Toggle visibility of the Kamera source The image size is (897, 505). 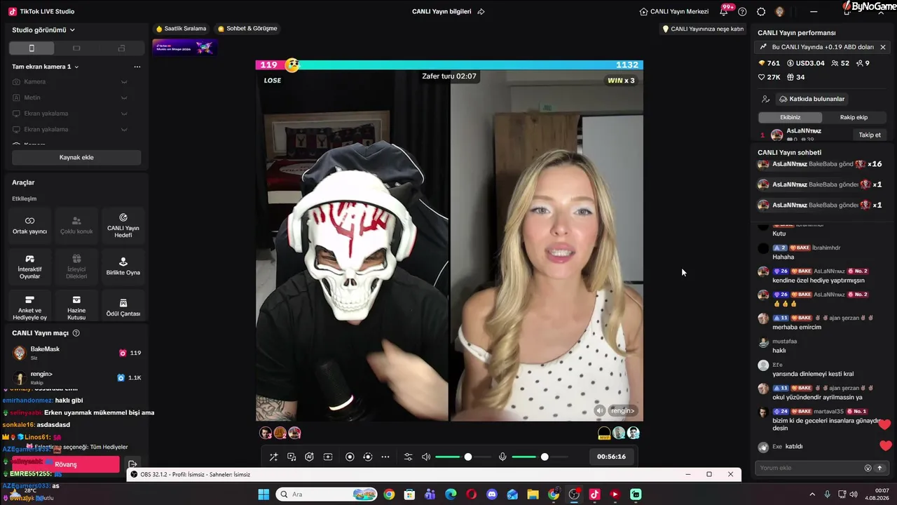(124, 82)
